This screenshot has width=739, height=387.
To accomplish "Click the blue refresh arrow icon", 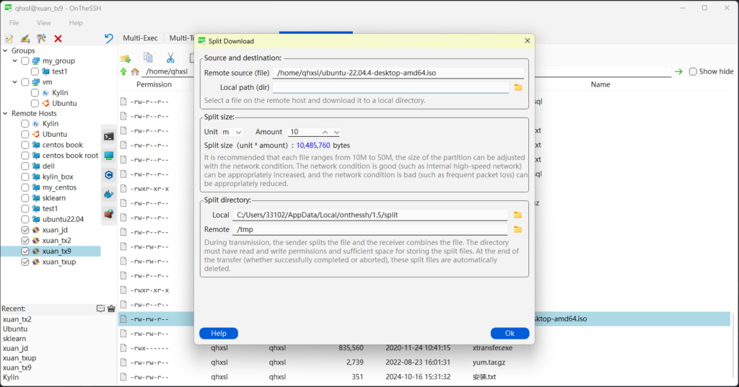I will tap(109, 39).
